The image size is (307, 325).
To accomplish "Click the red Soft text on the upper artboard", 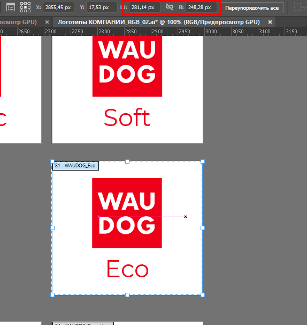I will pyautogui.click(x=127, y=117).
